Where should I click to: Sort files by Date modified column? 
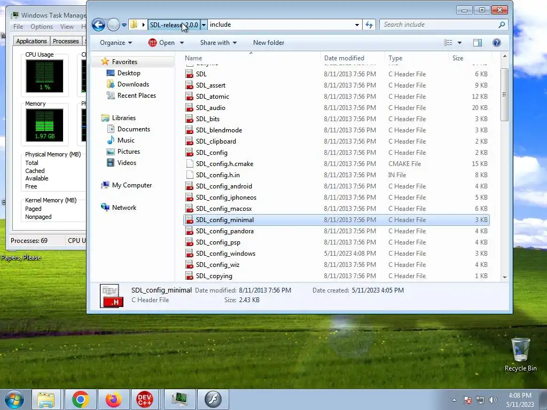(x=352, y=58)
